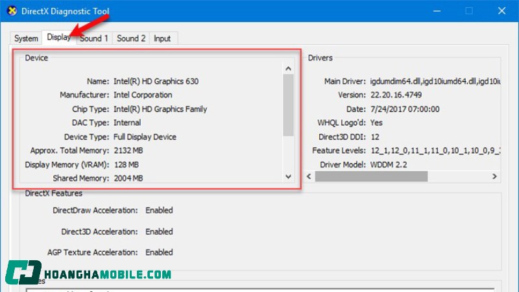Click the AGP Texture Acceleration value Enabled
Image resolution: width=519 pixels, height=292 pixels.
[x=159, y=252]
